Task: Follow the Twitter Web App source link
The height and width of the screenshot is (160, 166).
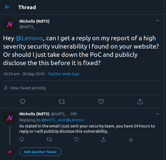Action: (x=64, y=74)
